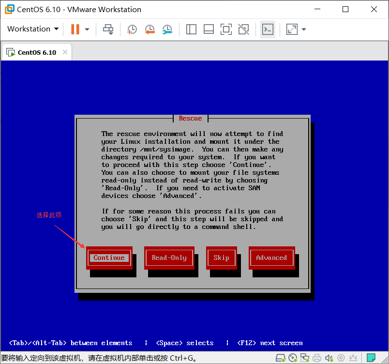
Task: Click the webcam device status icon
Action: coord(341,358)
